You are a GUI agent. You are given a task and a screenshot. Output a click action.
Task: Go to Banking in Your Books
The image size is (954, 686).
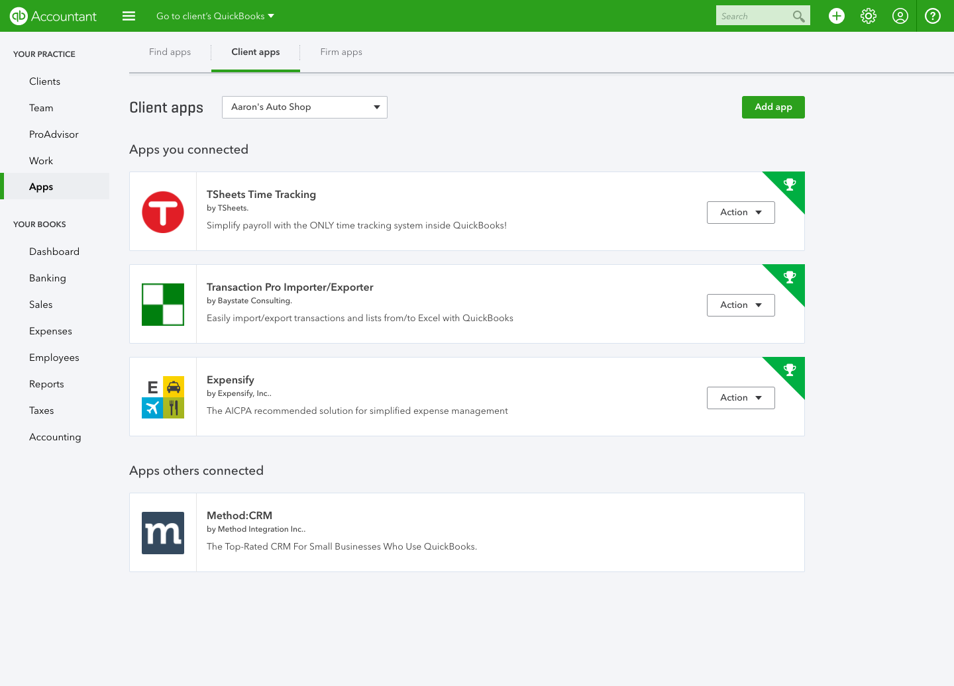(48, 278)
